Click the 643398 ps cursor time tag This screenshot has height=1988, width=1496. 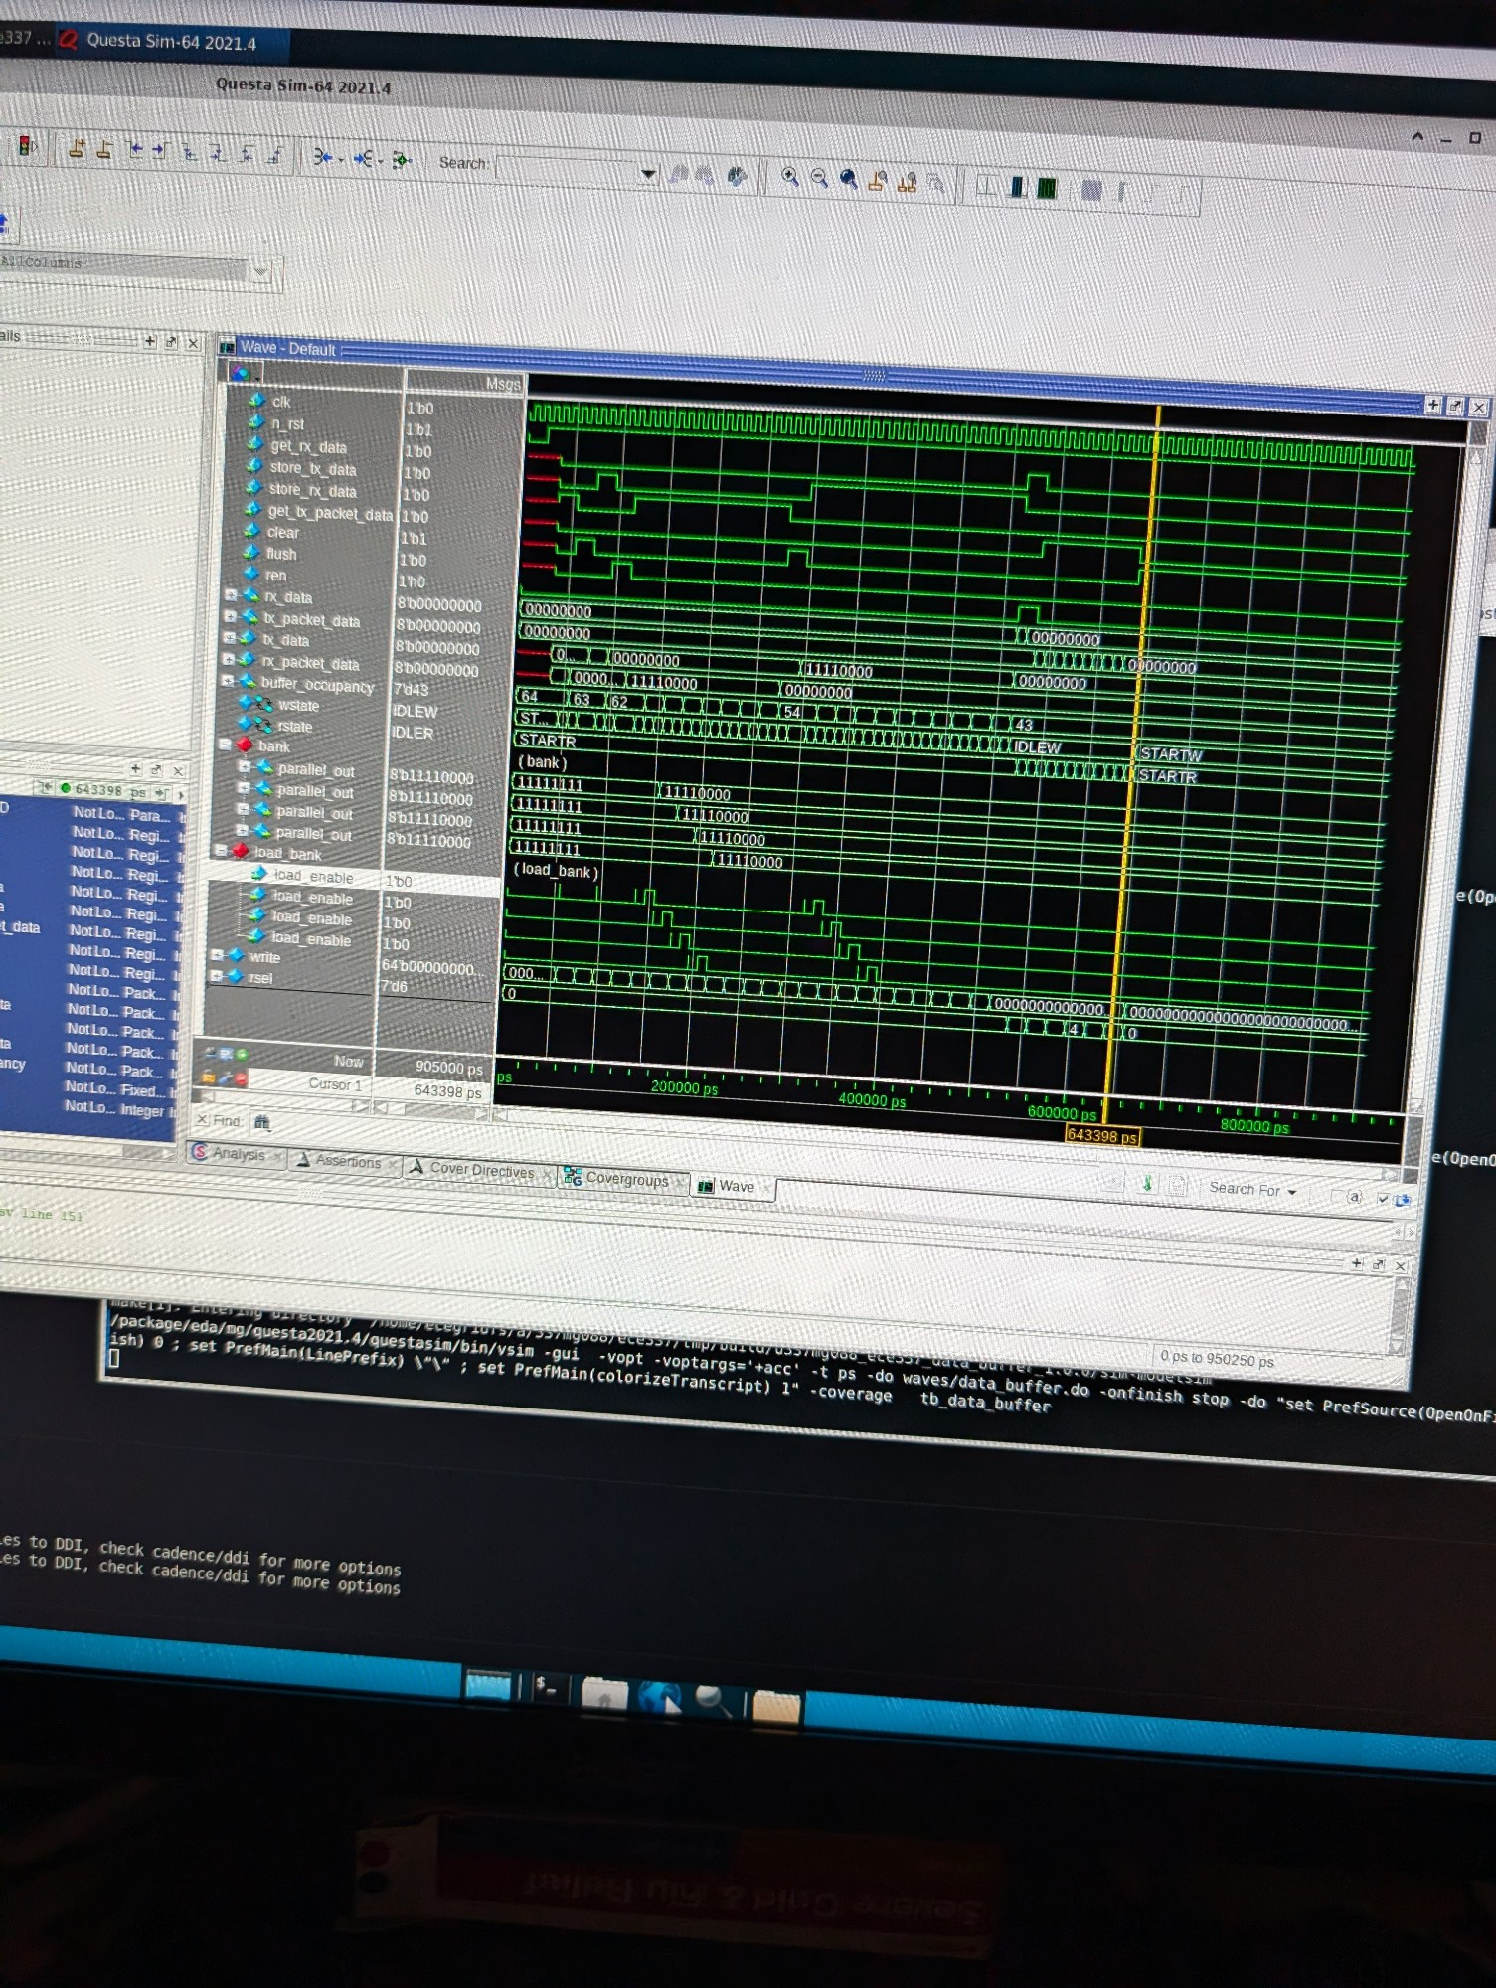1101,1135
